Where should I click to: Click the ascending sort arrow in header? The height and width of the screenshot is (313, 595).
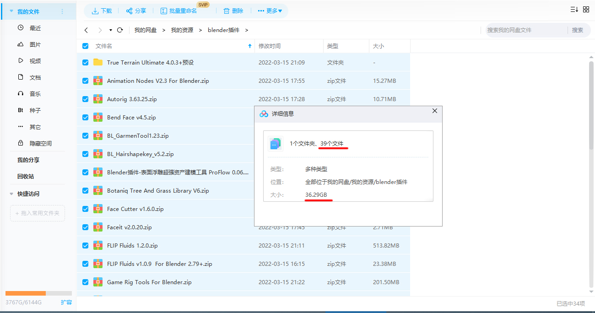click(x=249, y=46)
